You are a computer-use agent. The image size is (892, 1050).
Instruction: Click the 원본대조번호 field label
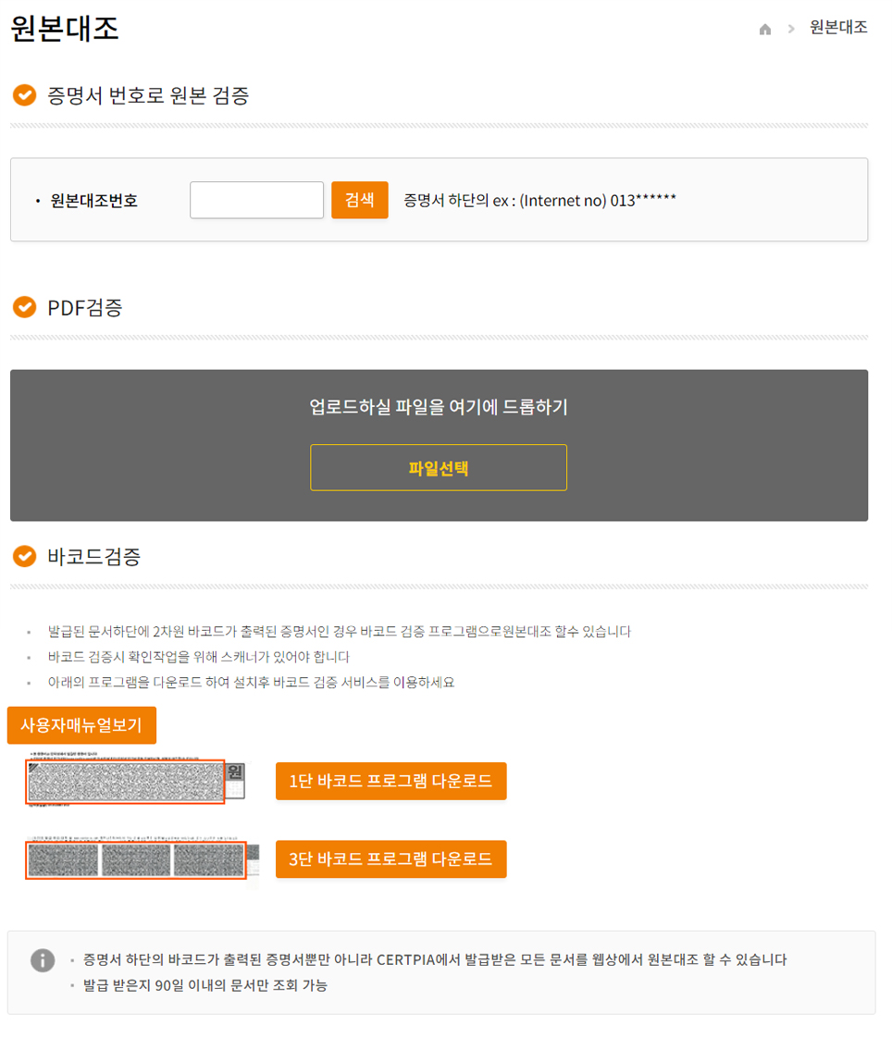(x=93, y=200)
